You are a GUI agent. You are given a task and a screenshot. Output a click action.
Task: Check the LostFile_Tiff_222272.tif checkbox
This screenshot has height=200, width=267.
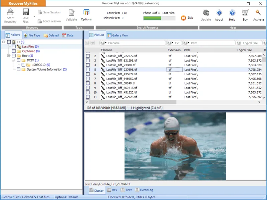coord(88,56)
